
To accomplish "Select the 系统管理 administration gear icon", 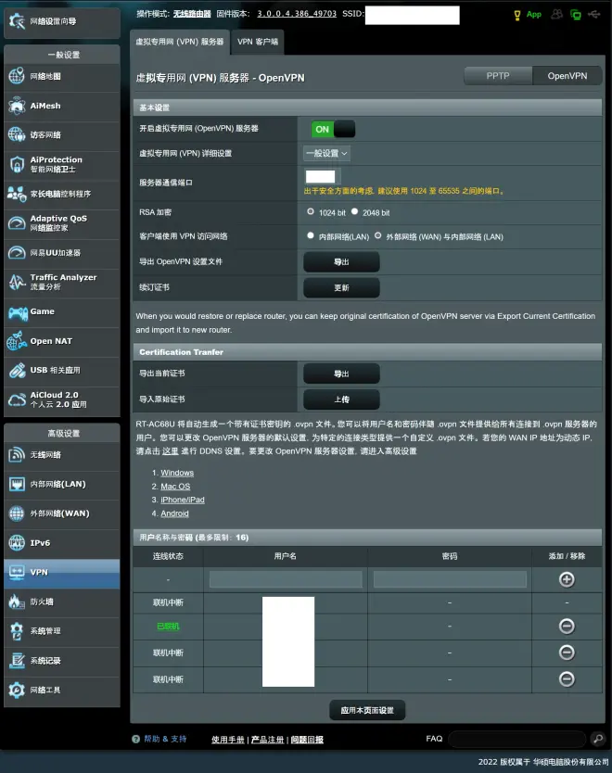I will coord(17,631).
